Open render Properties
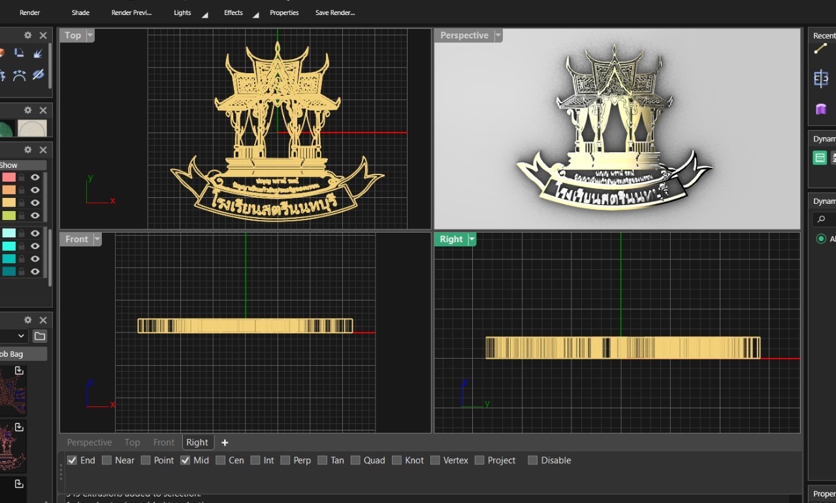This screenshot has width=836, height=503. pos(284,12)
